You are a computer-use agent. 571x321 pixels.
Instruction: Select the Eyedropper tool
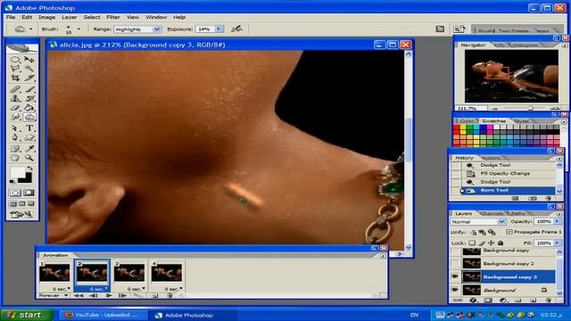[x=29, y=149]
